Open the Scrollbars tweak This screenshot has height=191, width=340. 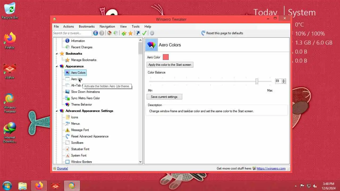point(77,143)
